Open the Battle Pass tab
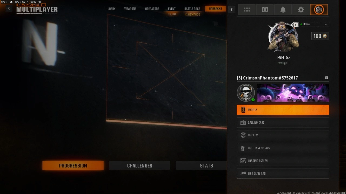 192,9
